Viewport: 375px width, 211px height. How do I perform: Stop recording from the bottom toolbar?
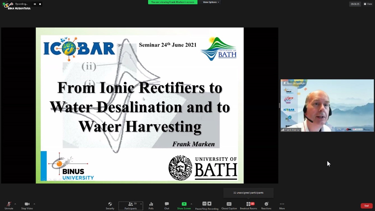pos(209,204)
